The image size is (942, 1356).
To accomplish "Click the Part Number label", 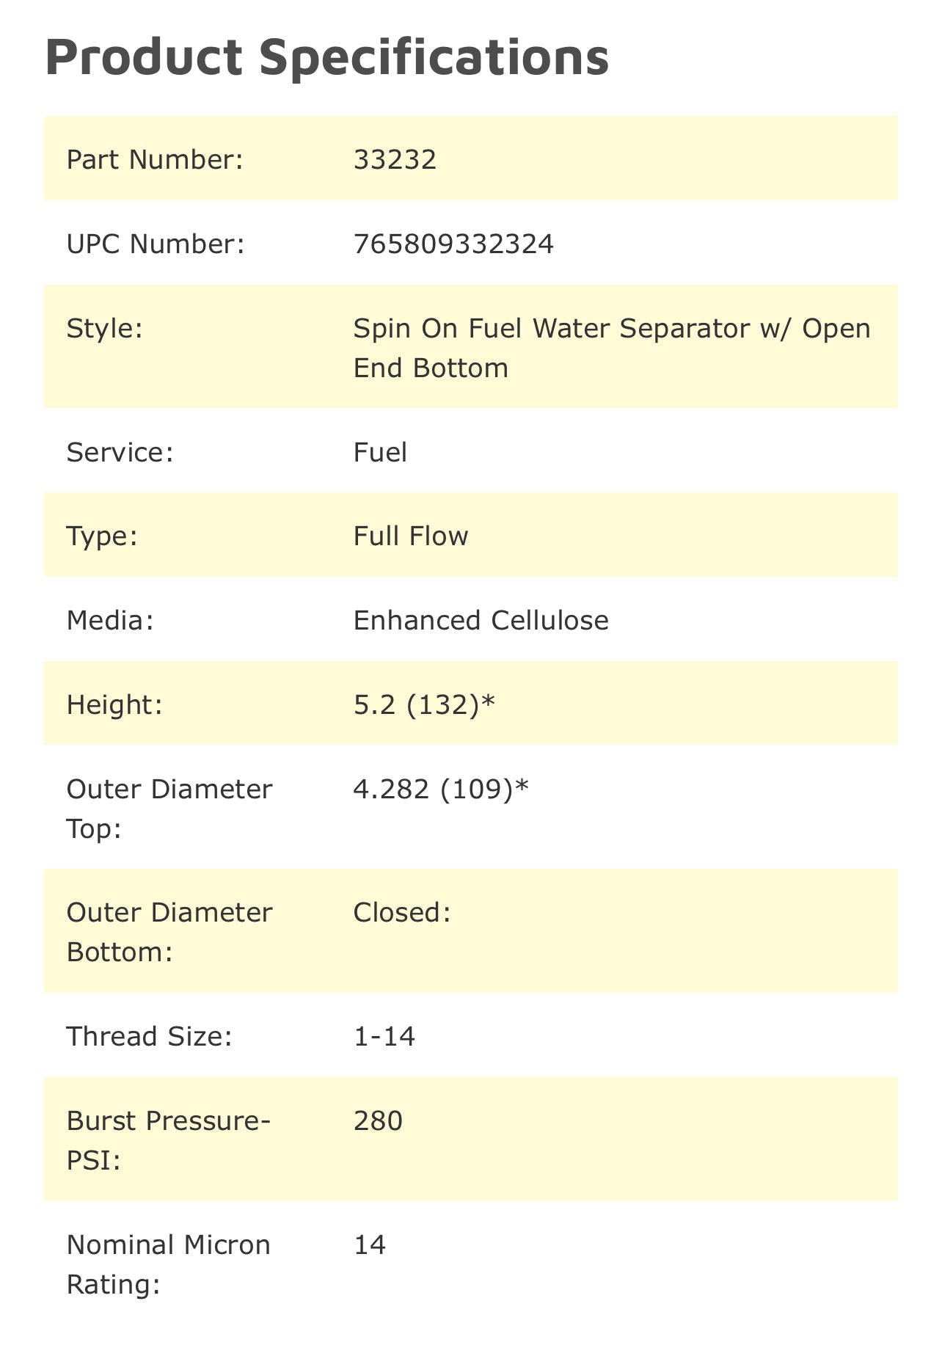I will click(154, 159).
